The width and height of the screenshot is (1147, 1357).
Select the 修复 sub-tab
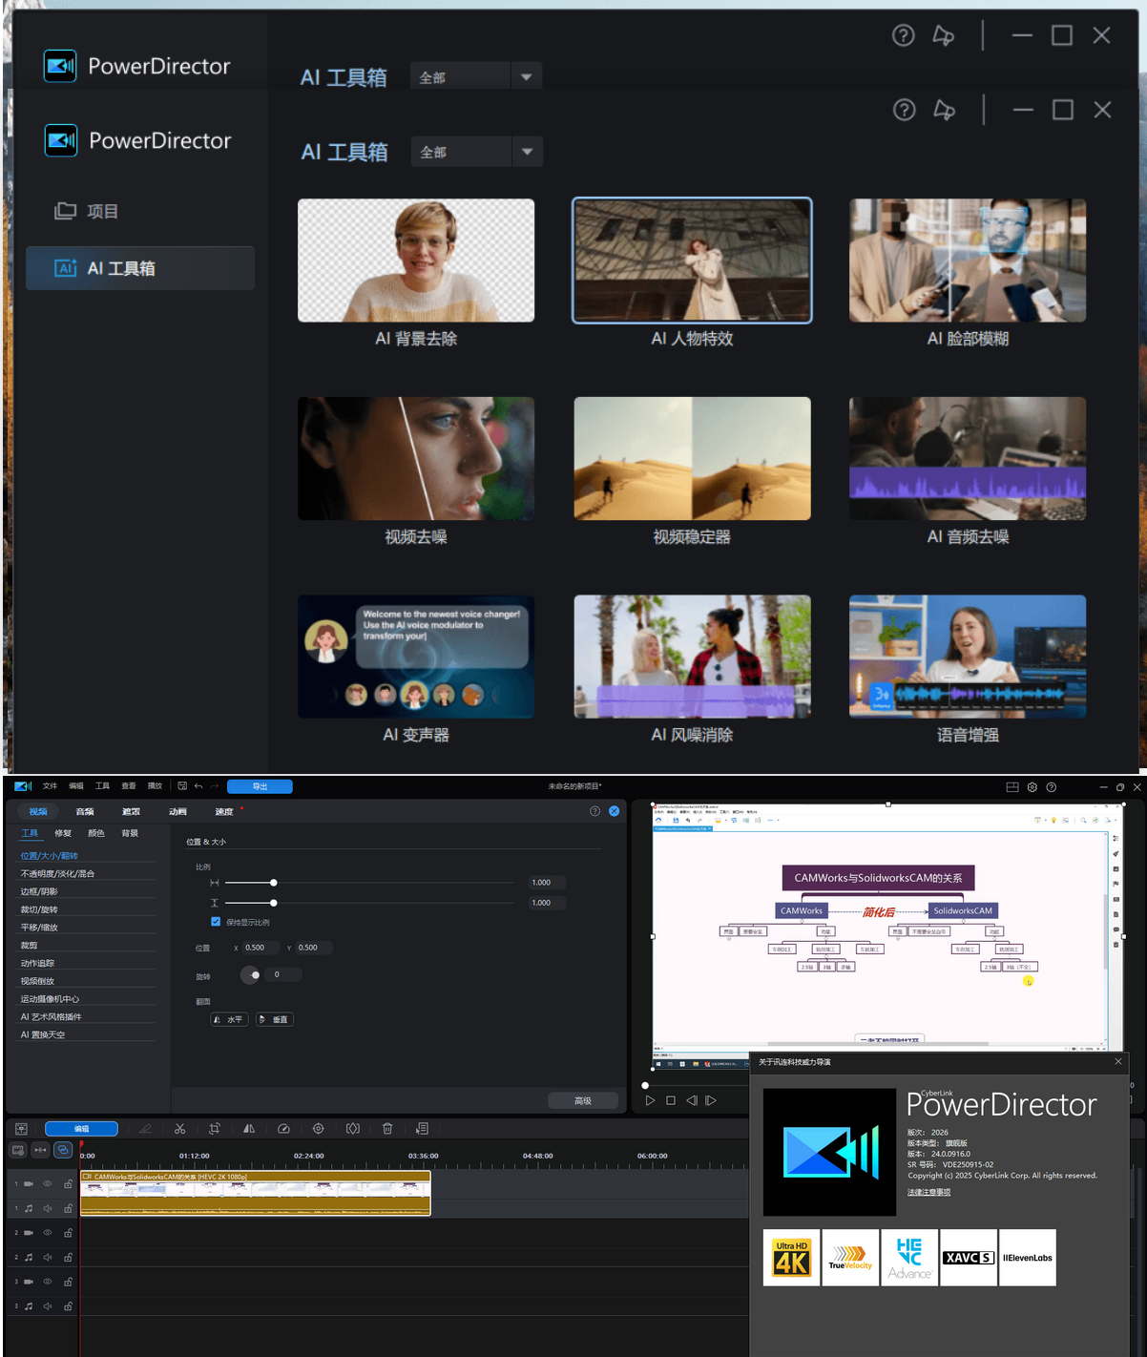click(x=63, y=833)
